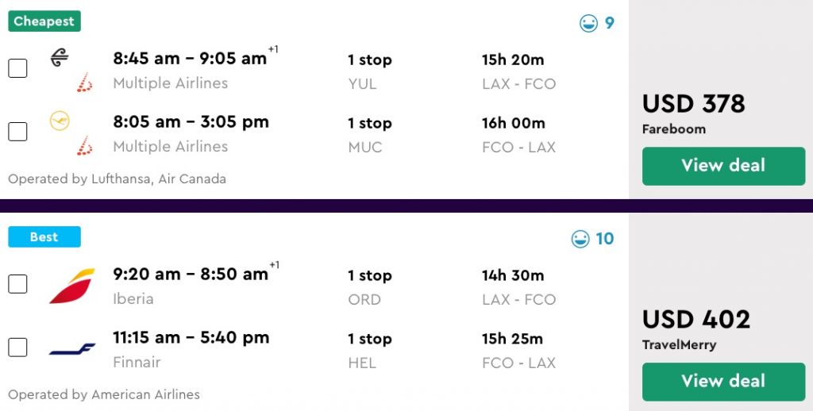Click the smiley rating icon scored 9

click(588, 24)
